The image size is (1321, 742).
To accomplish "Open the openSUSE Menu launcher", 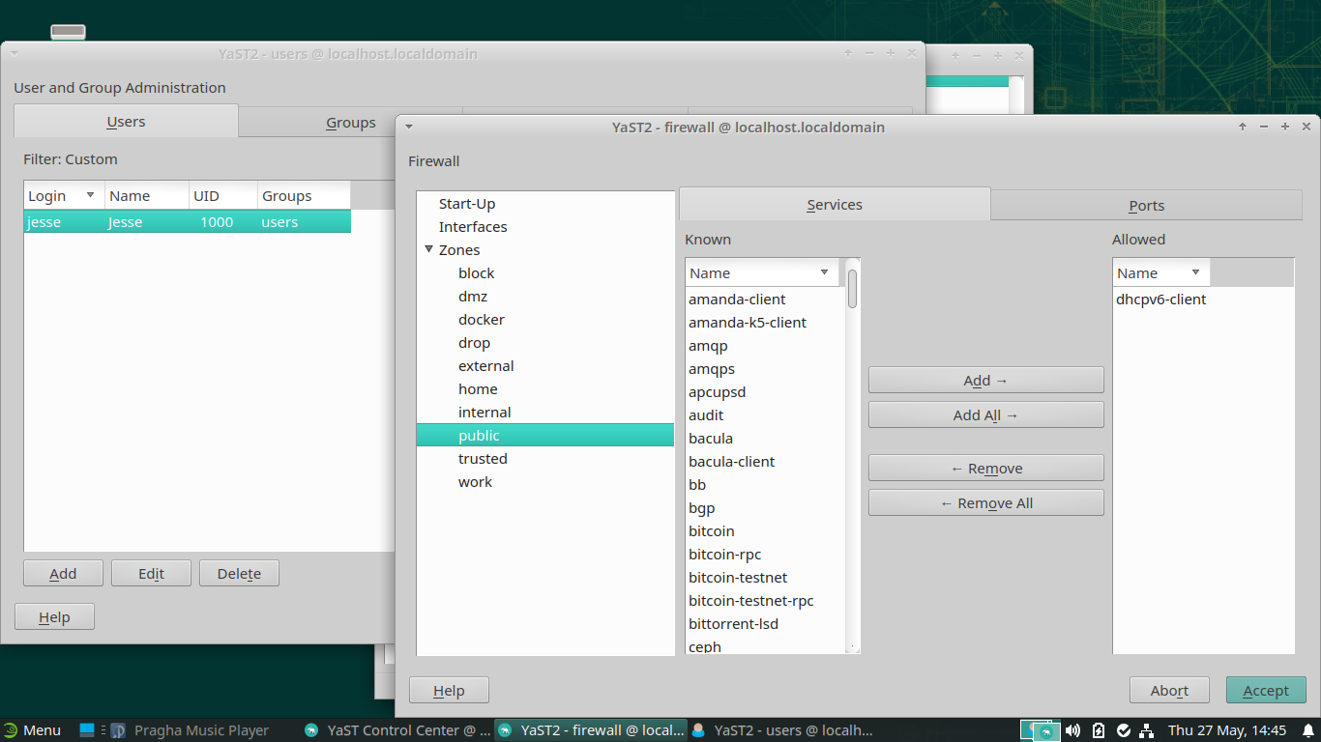I will click(x=32, y=730).
